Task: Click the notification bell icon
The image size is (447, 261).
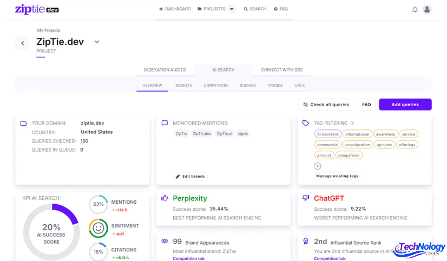Action: (x=415, y=9)
